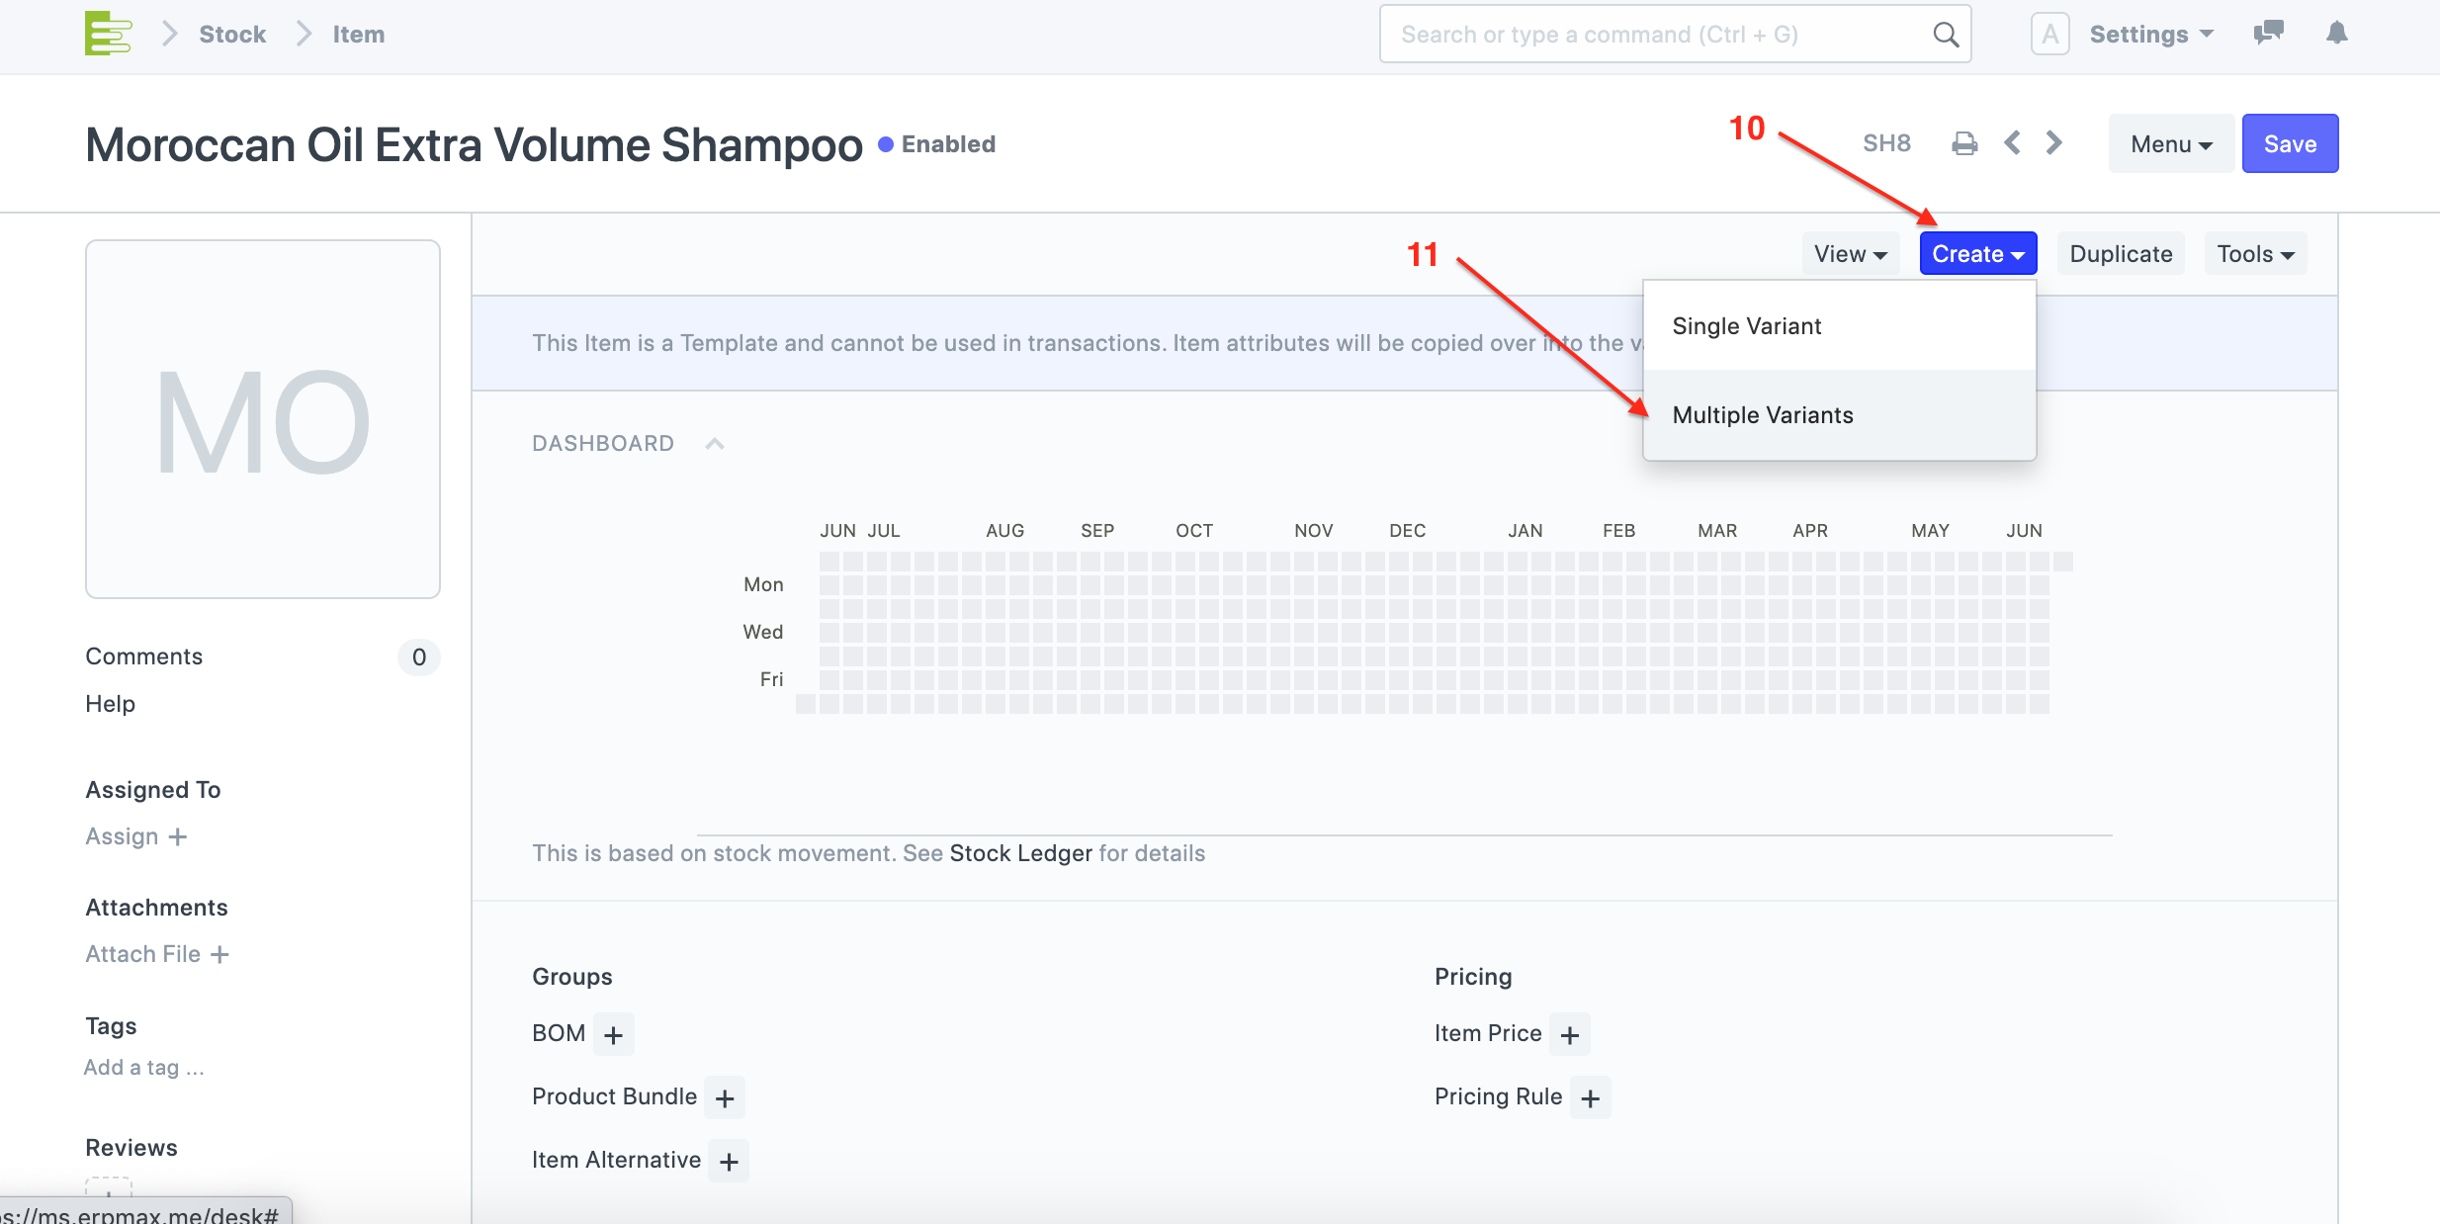Go to next item record

pos(2054,143)
